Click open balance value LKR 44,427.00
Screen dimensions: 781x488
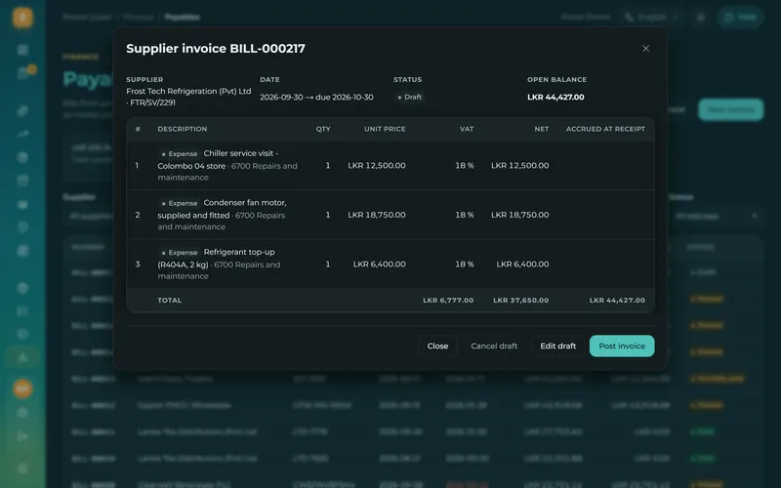tap(555, 97)
